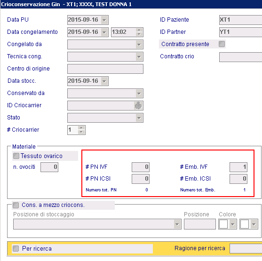This screenshot has height=261, width=262.
Task: Click the Materiale group label
Action: [x=24, y=147]
